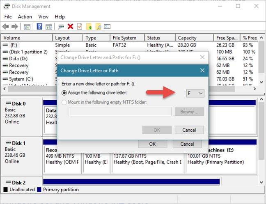Image resolution: width=266 pixels, height=204 pixels.
Task: Select the Disk 2 blue partition bar
Action: 131,181
